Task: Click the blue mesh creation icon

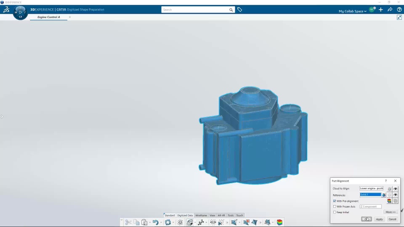Action: (x=234, y=222)
